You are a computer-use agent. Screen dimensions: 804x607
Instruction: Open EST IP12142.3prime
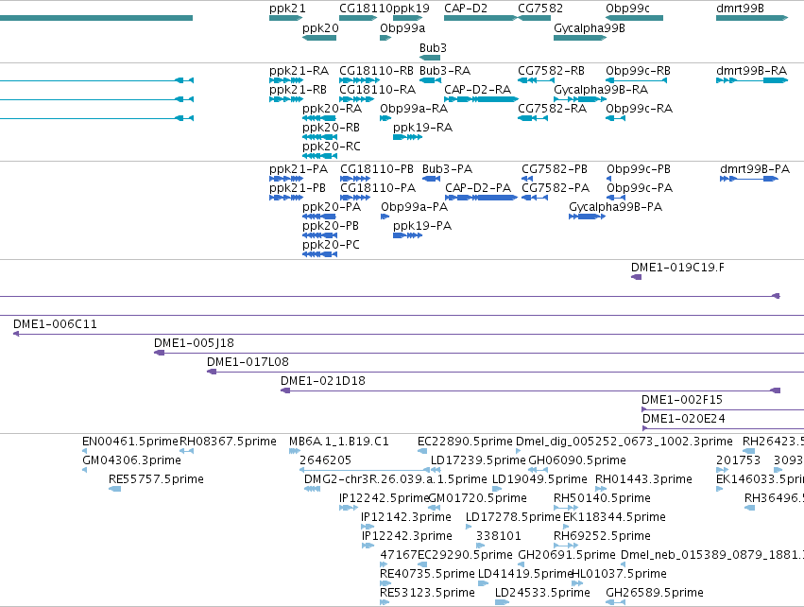[406, 517]
